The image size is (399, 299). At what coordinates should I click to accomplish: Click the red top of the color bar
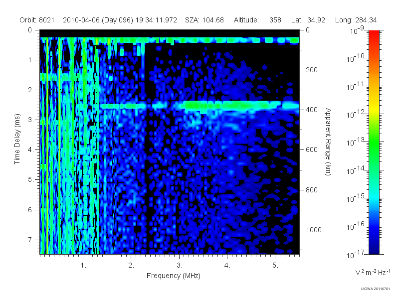pos(374,34)
